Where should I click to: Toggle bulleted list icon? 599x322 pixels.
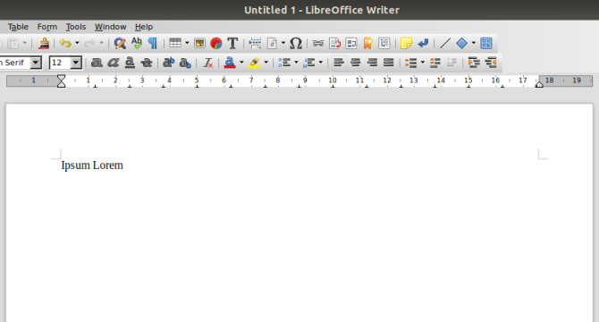(x=284, y=63)
